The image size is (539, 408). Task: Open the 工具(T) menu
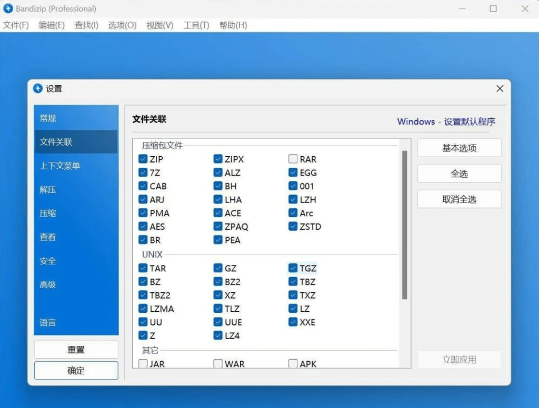(x=196, y=25)
